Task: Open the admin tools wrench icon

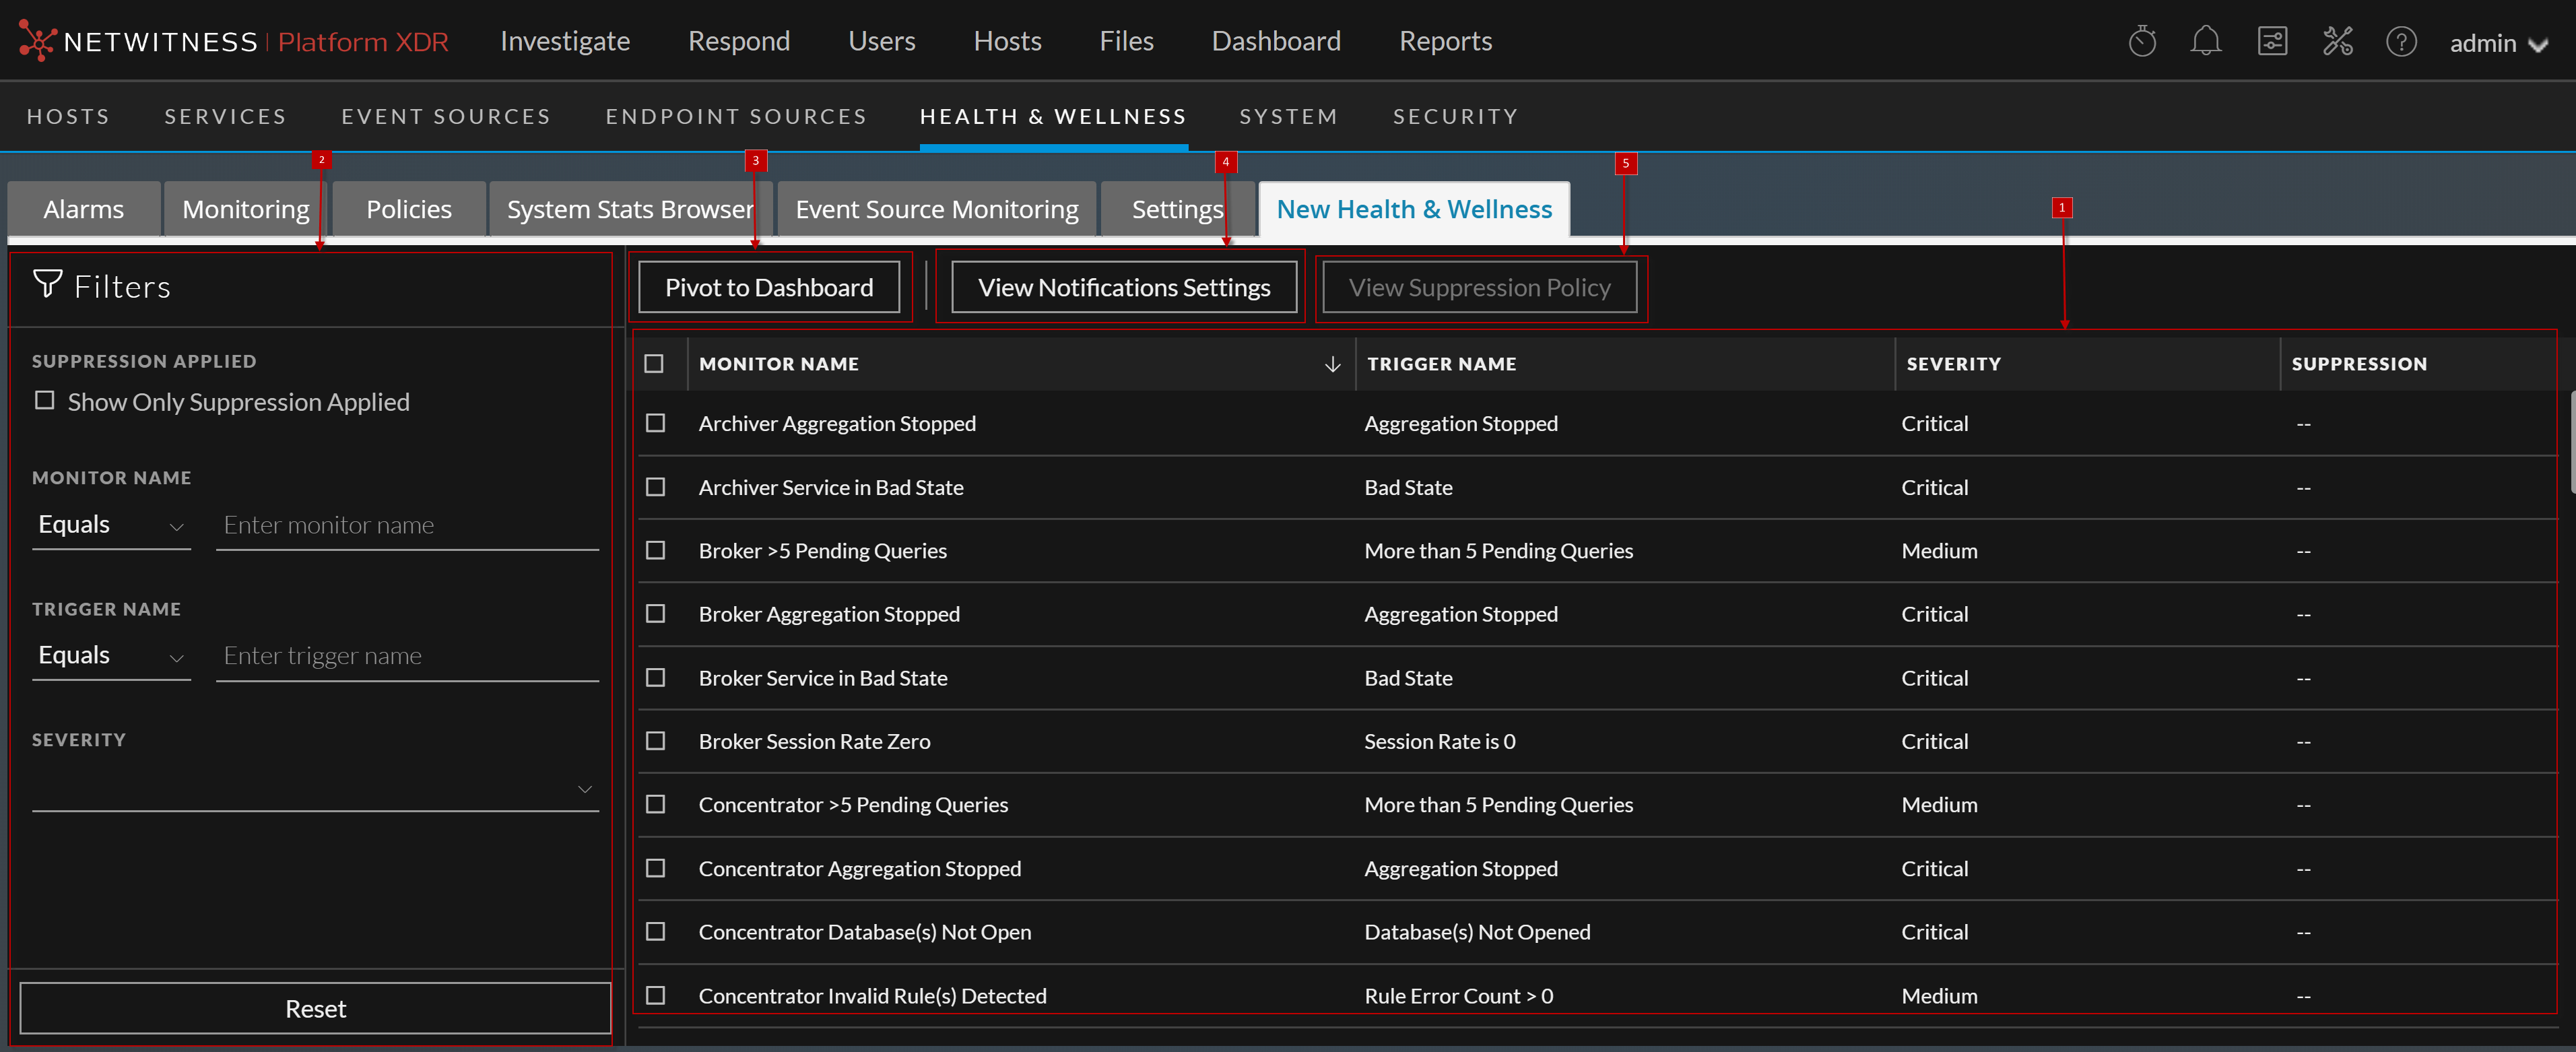Action: pyautogui.click(x=2337, y=42)
